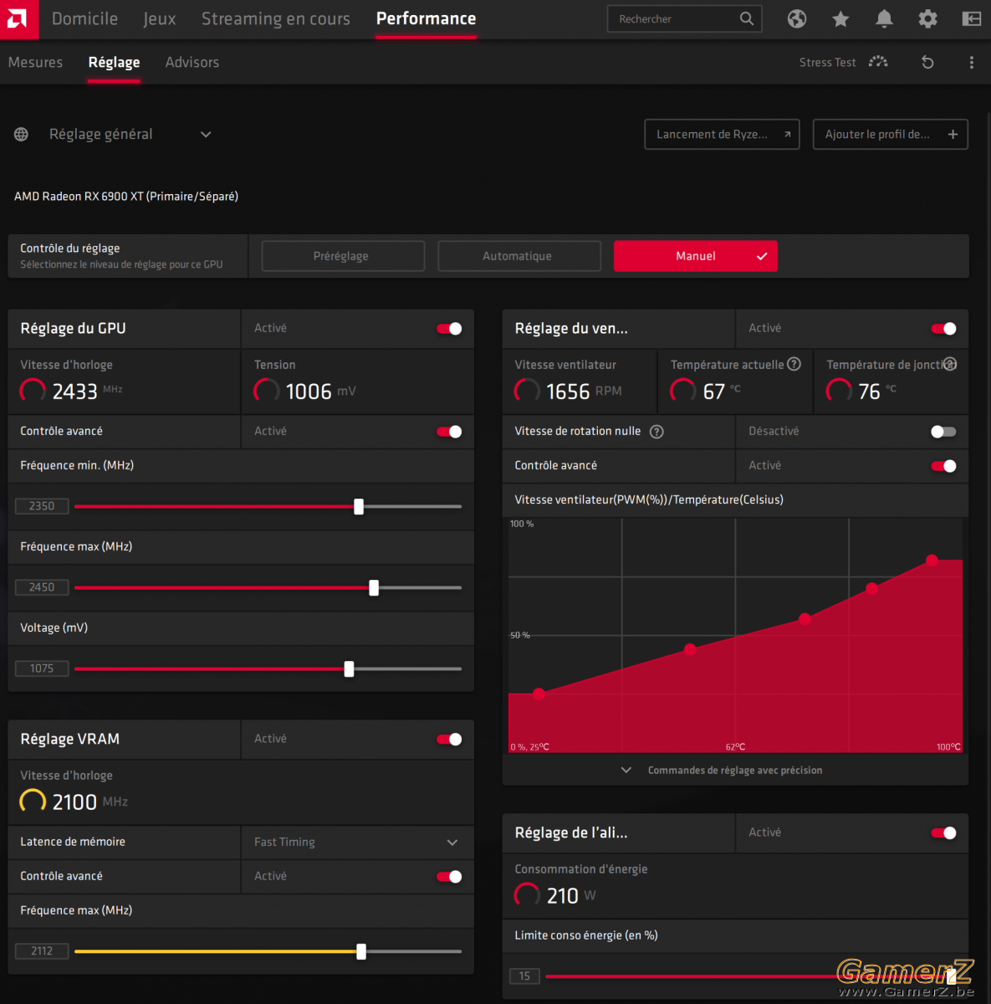Click plus icon on Ajouter le profil button
The width and height of the screenshot is (991, 1004).
[953, 134]
